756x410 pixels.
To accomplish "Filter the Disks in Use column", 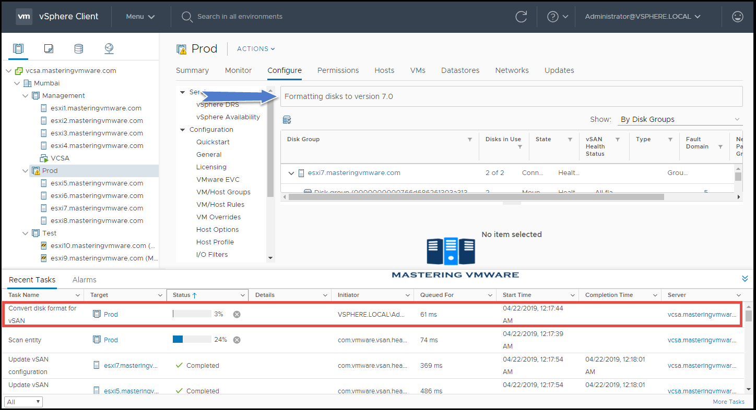I will 520,147.
